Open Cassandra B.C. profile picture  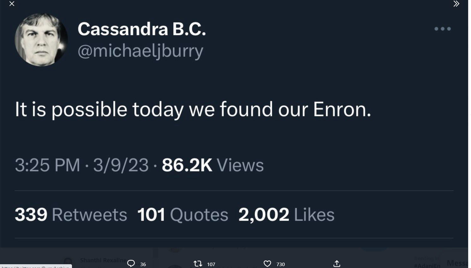pos(41,40)
